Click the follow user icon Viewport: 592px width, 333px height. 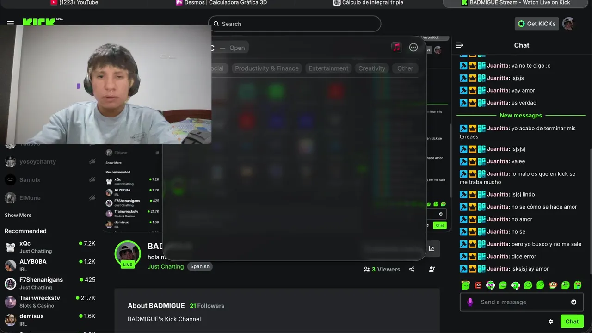pos(432,269)
